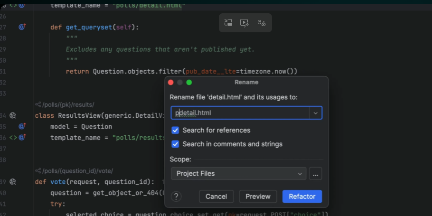Viewport: 432px width, 216px height.
Task: Click the 'try:' statement in the editor
Action: pos(58,204)
